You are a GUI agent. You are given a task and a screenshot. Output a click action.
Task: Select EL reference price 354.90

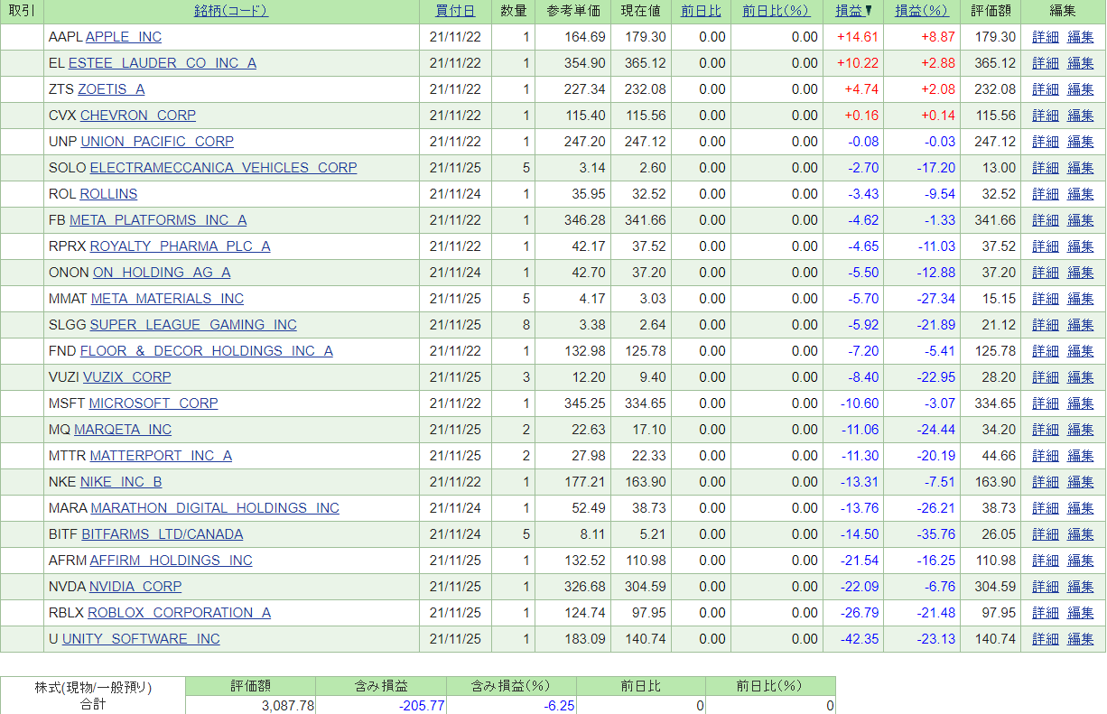[583, 63]
